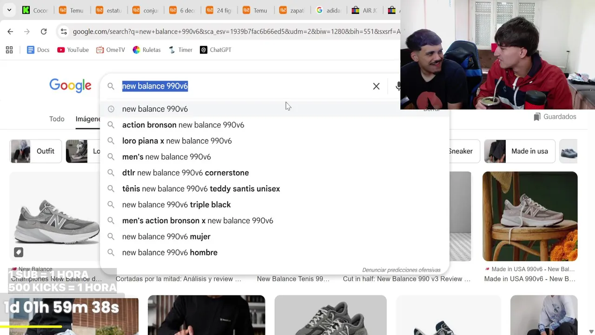Image resolution: width=595 pixels, height=335 pixels.
Task: Choose suggestion loro piana x new balance
Action: click(x=274, y=141)
